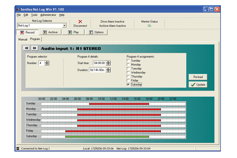Image resolution: width=237 pixels, height=158 pixels.
Task: Click the Sonifex app icon in title bar
Action: tap(18, 10)
